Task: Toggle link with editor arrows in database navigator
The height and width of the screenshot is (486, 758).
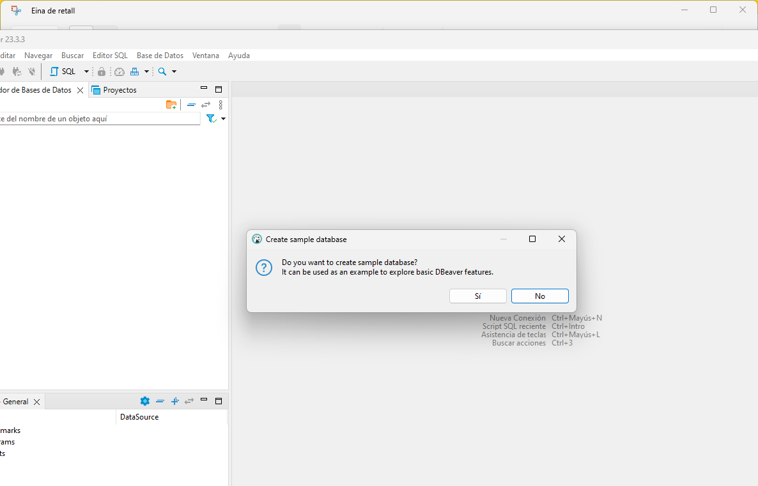Action: pyautogui.click(x=206, y=105)
